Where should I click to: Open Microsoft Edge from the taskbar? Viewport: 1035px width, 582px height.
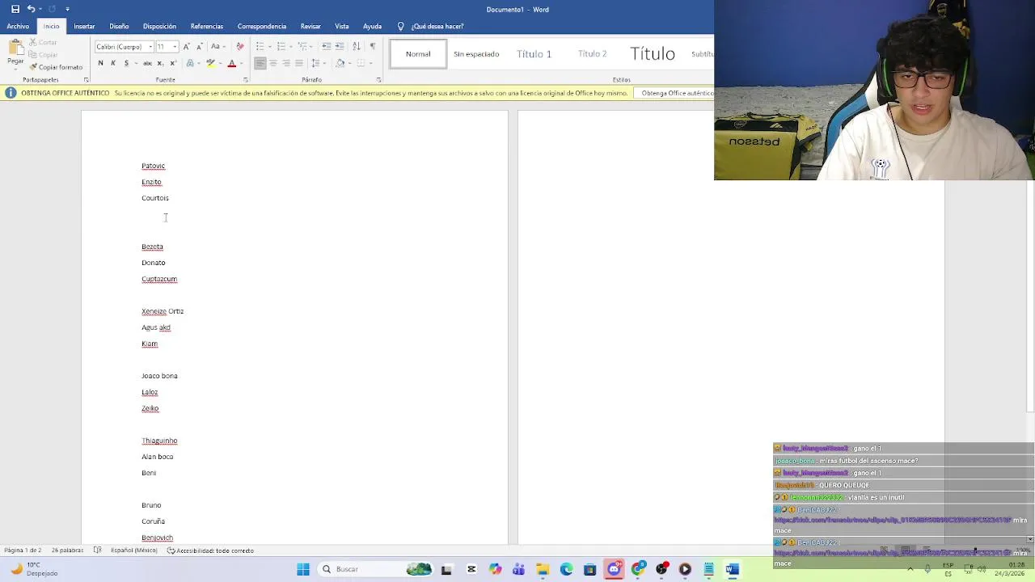pos(566,569)
